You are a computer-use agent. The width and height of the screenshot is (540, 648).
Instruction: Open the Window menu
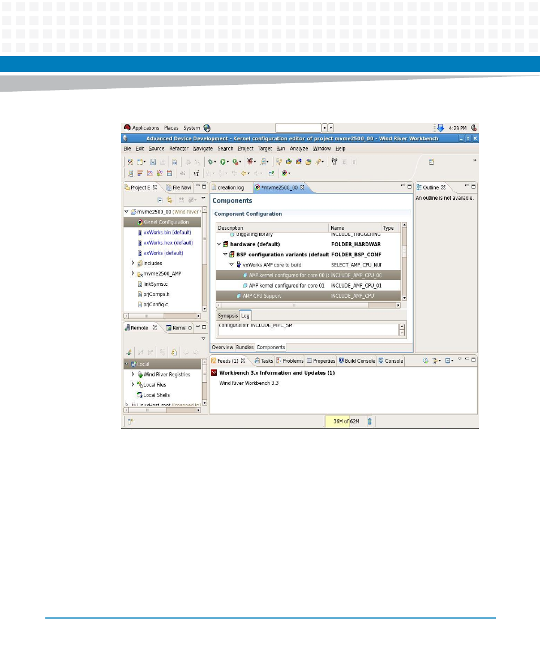pos(322,149)
